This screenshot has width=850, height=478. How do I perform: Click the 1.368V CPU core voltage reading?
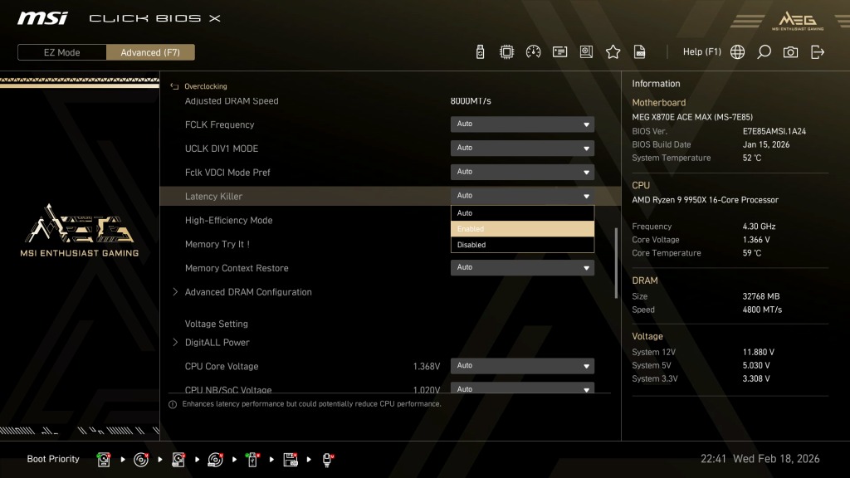pos(427,366)
